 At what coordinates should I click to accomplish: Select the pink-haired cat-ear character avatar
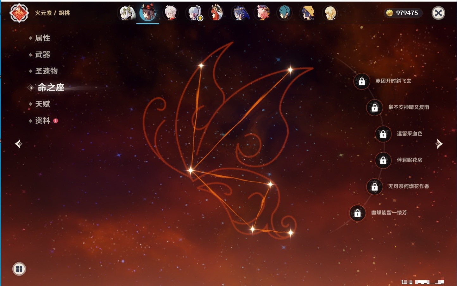pos(263,13)
